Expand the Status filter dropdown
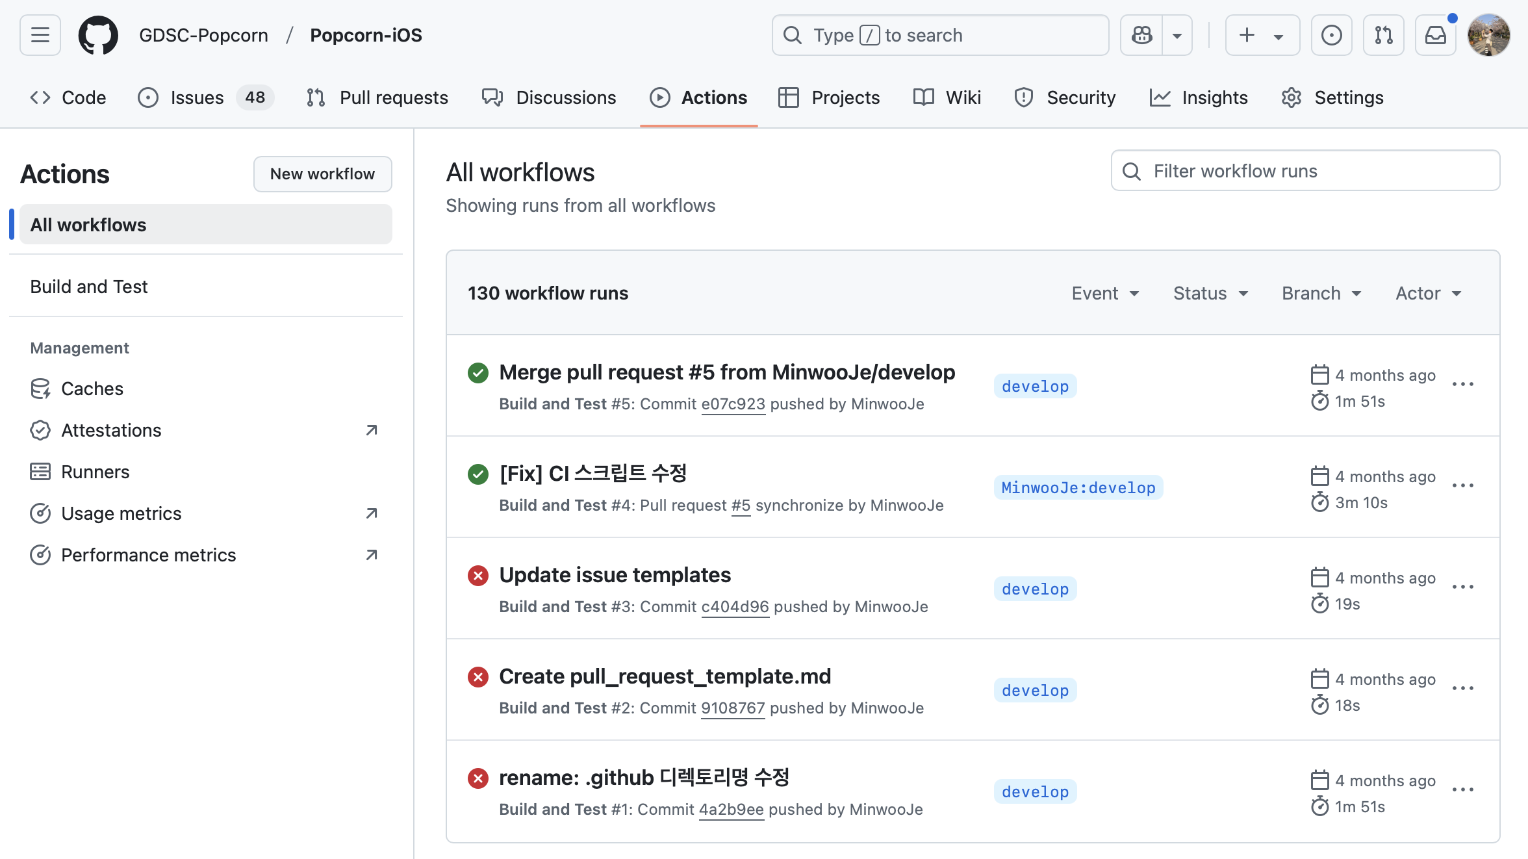Screen dimensions: 1528x859 click(1210, 293)
